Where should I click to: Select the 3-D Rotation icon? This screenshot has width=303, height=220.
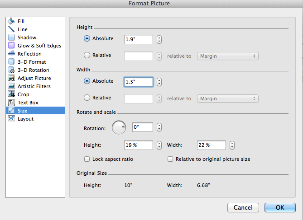pos(11,70)
